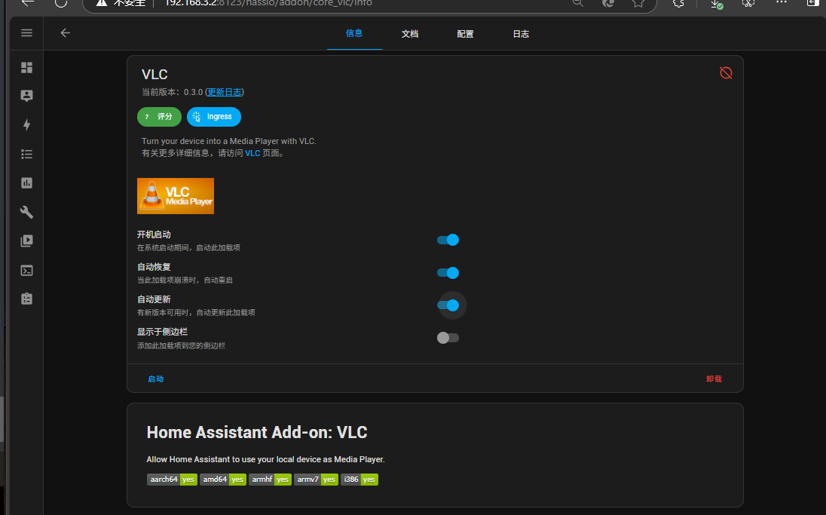Turn off the 自动恢复 switch
This screenshot has width=826, height=515.
coord(448,273)
